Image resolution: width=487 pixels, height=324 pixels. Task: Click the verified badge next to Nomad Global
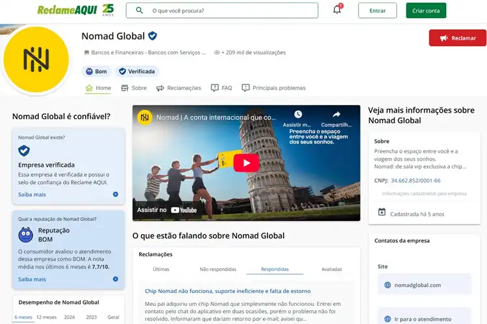153,36
